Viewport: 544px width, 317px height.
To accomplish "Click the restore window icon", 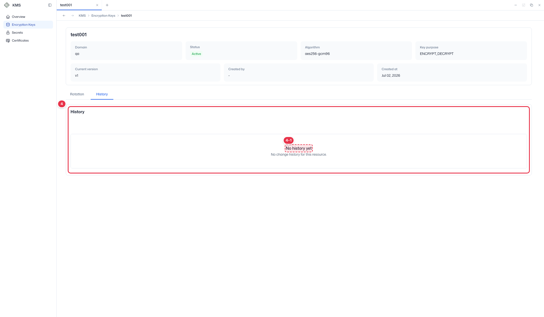I will [532, 5].
